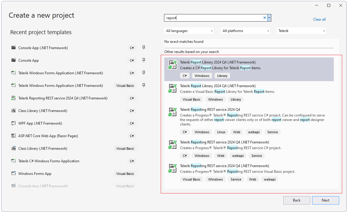Click the Telerik C# Windows Forms Application icon
347x212 pixels.
[14, 161]
